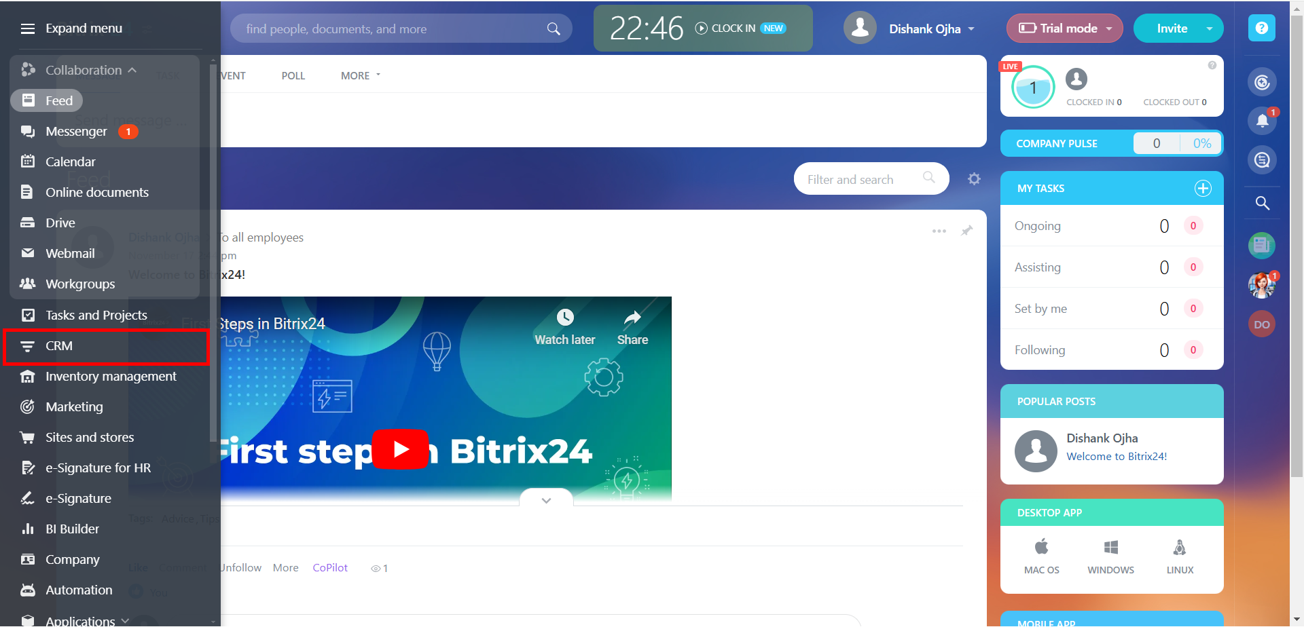Open notifications bell icon

pos(1262,121)
